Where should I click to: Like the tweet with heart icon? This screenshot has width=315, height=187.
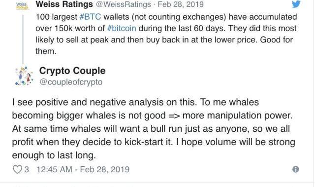coord(17,169)
